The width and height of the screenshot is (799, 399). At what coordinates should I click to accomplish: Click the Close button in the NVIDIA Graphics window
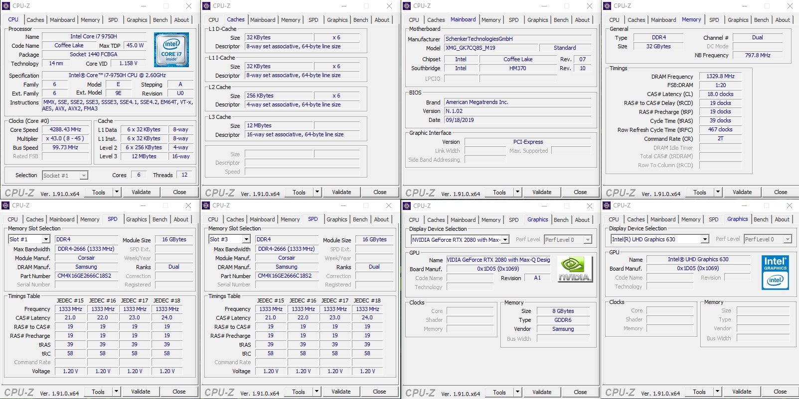click(580, 392)
